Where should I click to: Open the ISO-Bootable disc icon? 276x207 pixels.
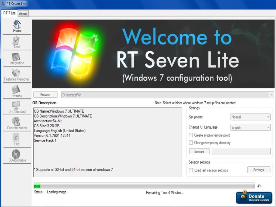point(16,154)
